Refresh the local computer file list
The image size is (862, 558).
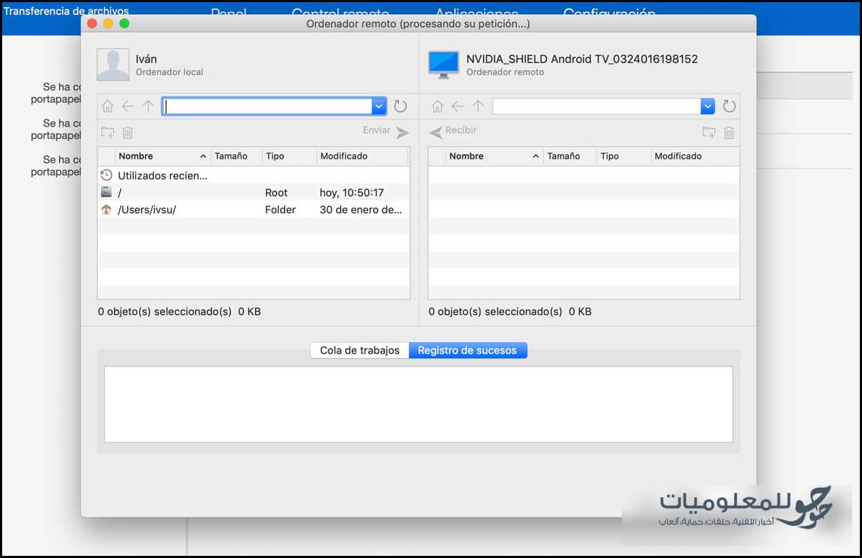[400, 106]
